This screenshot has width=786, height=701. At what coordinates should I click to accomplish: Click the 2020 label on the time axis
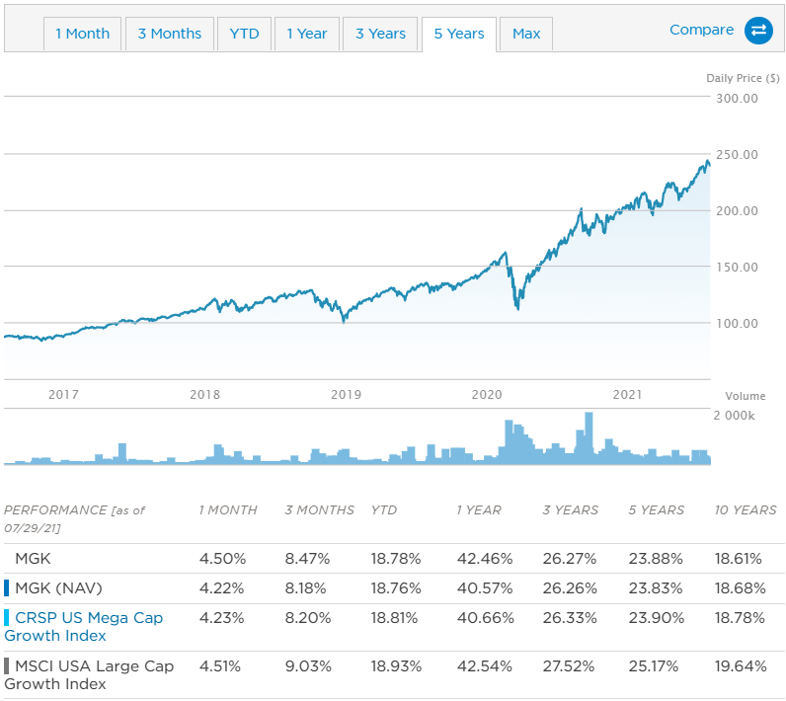point(487,395)
